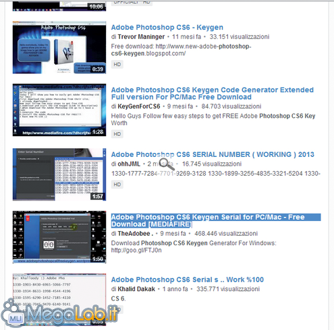This screenshot has width=334, height=330.
Task: Click the MegaLab.it logo watermark
Action: pos(59,313)
